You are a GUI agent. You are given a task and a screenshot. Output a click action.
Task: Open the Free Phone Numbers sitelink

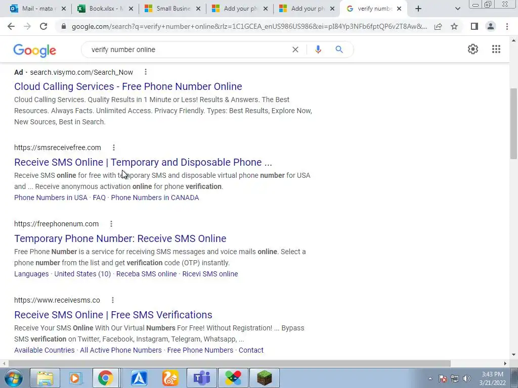click(200, 350)
